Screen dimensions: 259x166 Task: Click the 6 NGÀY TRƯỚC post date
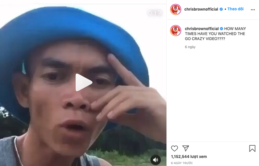tap(182, 163)
